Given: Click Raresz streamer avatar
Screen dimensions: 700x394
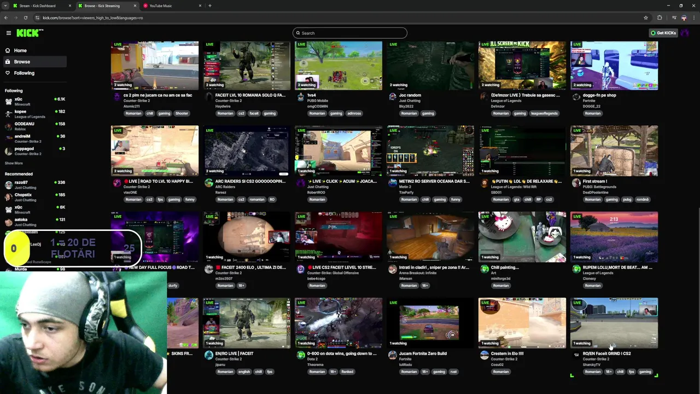Looking at the screenshot, I should (x=208, y=183).
